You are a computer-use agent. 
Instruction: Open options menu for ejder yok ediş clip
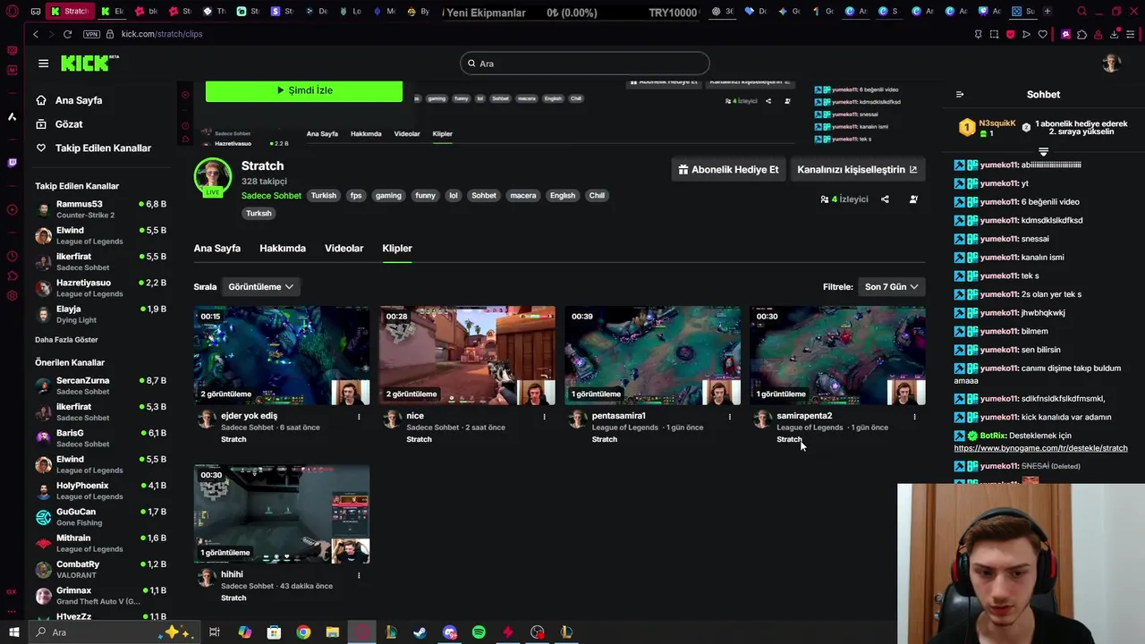click(359, 417)
